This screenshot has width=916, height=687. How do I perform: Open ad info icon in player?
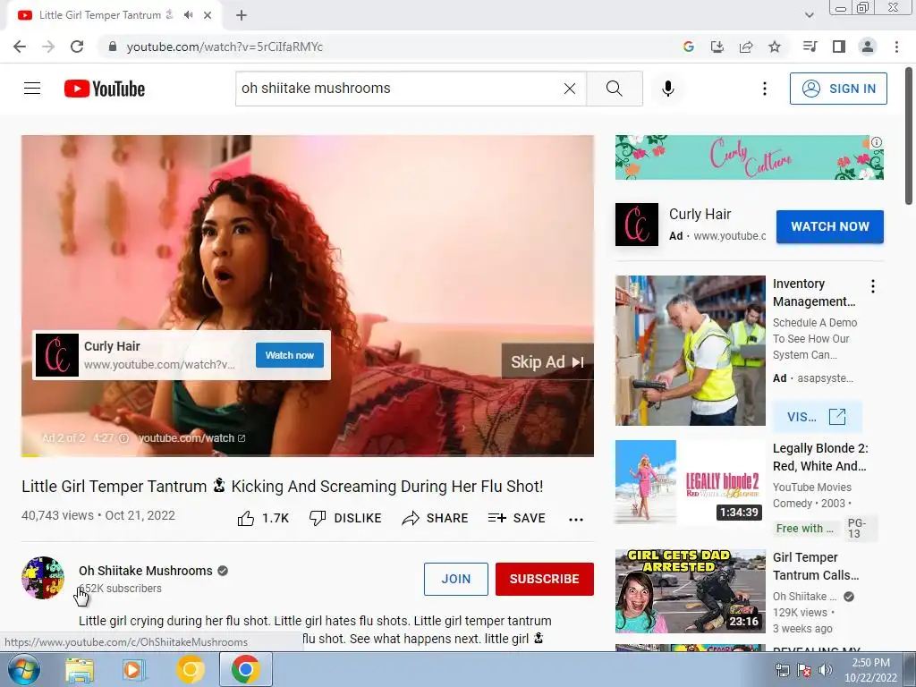click(x=123, y=438)
